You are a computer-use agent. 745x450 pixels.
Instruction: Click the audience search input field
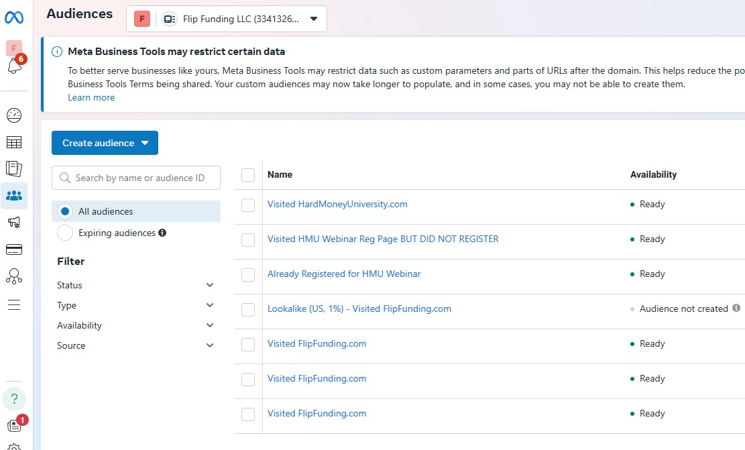click(136, 178)
